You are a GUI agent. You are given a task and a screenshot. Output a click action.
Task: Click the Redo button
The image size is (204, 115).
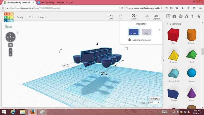coord(120,17)
